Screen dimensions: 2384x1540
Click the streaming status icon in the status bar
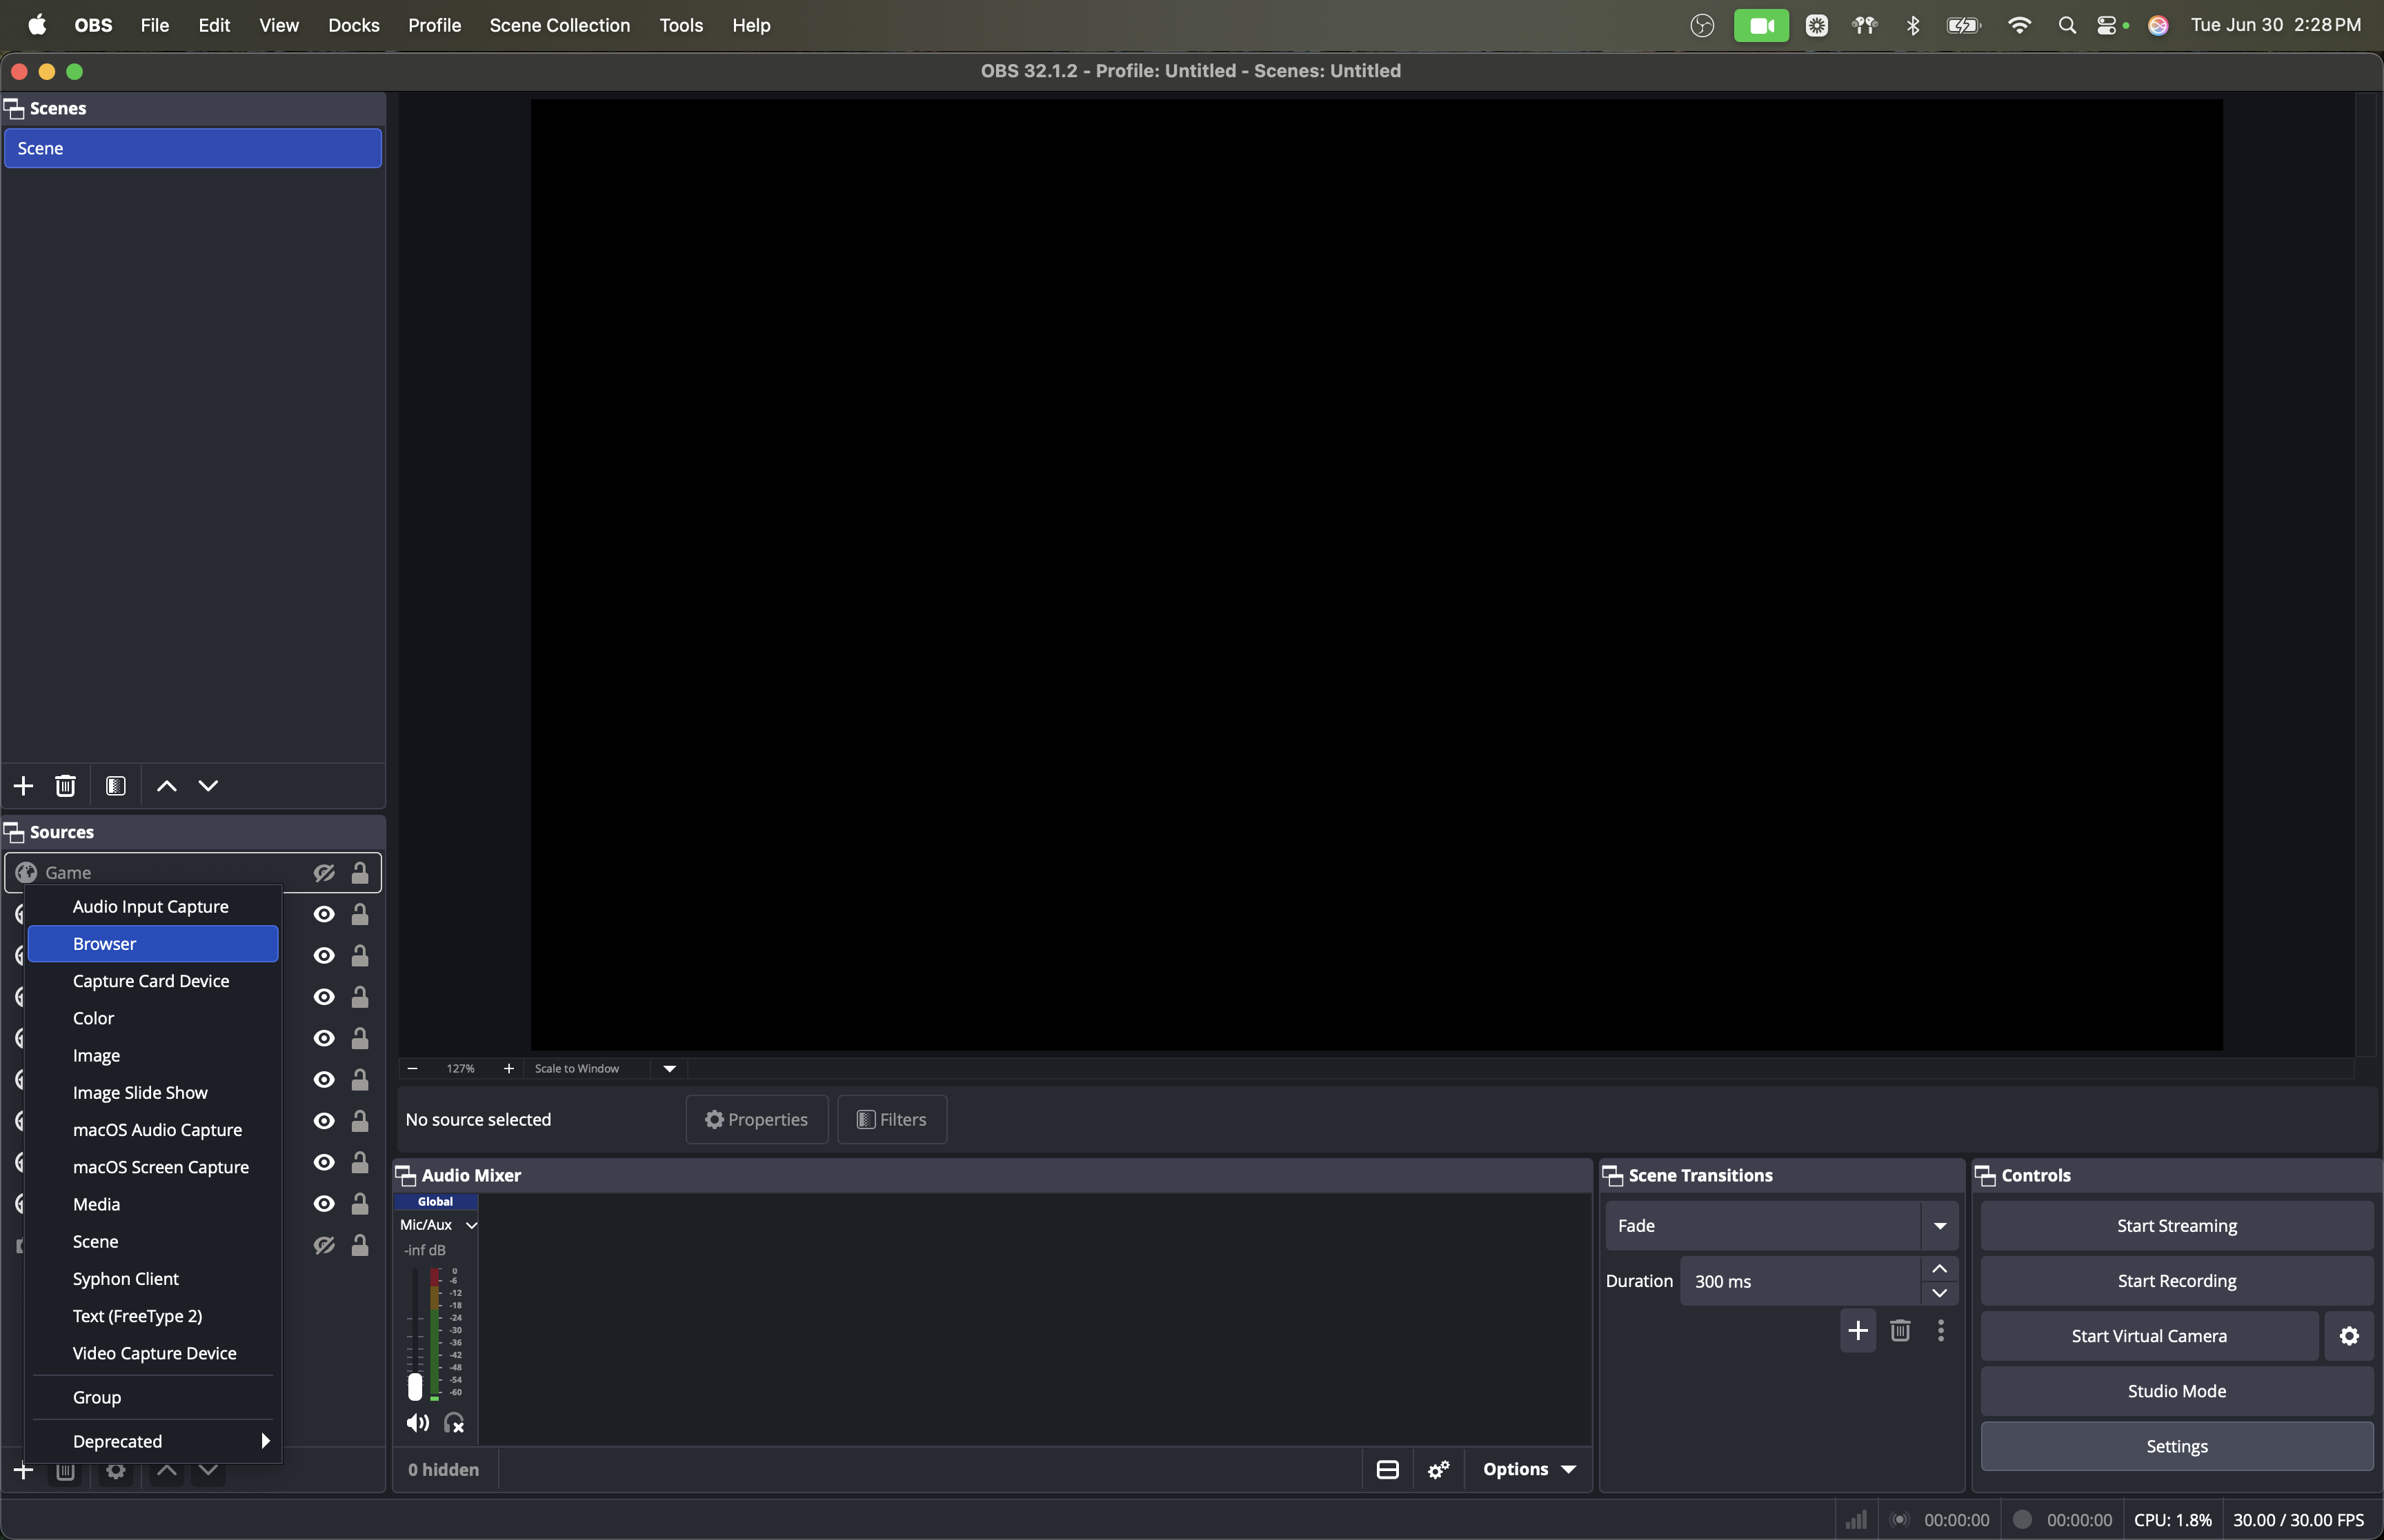(x=1900, y=1520)
